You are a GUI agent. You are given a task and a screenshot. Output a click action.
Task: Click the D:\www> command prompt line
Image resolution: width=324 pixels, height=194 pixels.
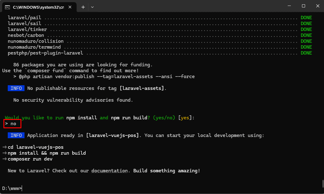[x=12, y=188]
